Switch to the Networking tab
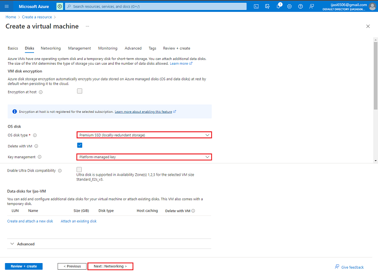Image resolution: width=378 pixels, height=273 pixels. pos(51,48)
